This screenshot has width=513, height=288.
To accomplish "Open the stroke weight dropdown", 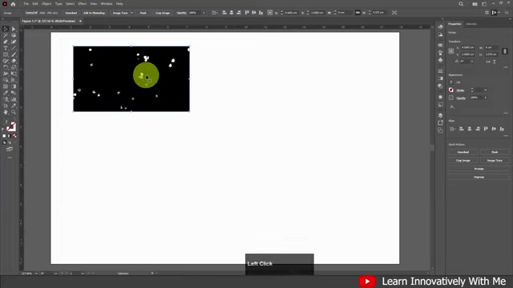I will point(486,90).
